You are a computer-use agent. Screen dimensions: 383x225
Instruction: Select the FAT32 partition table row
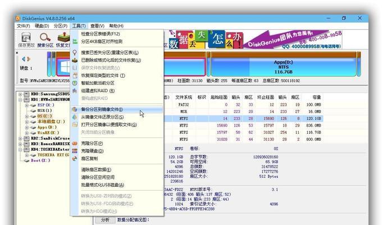pos(243,105)
